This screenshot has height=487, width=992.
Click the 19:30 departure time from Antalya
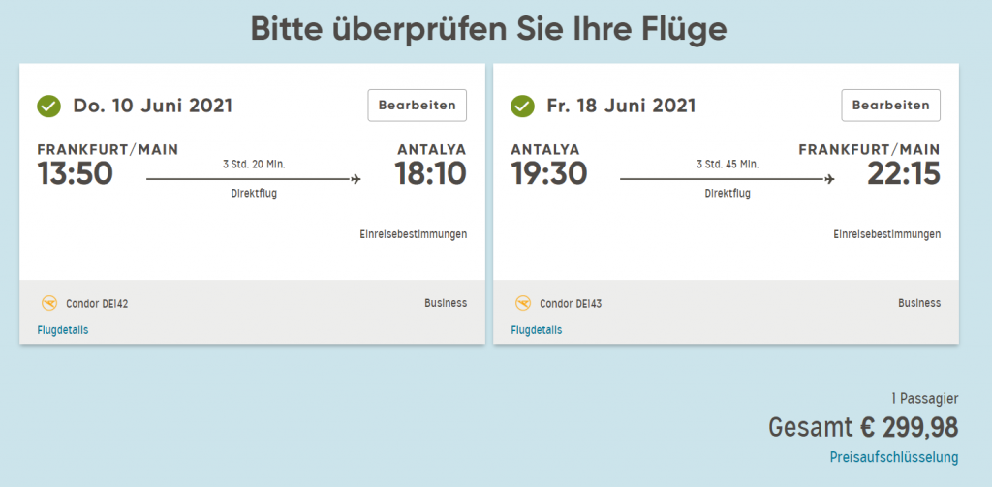(x=549, y=174)
